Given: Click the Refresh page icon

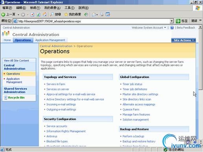Looking at the screenshot, I should click(39, 15).
